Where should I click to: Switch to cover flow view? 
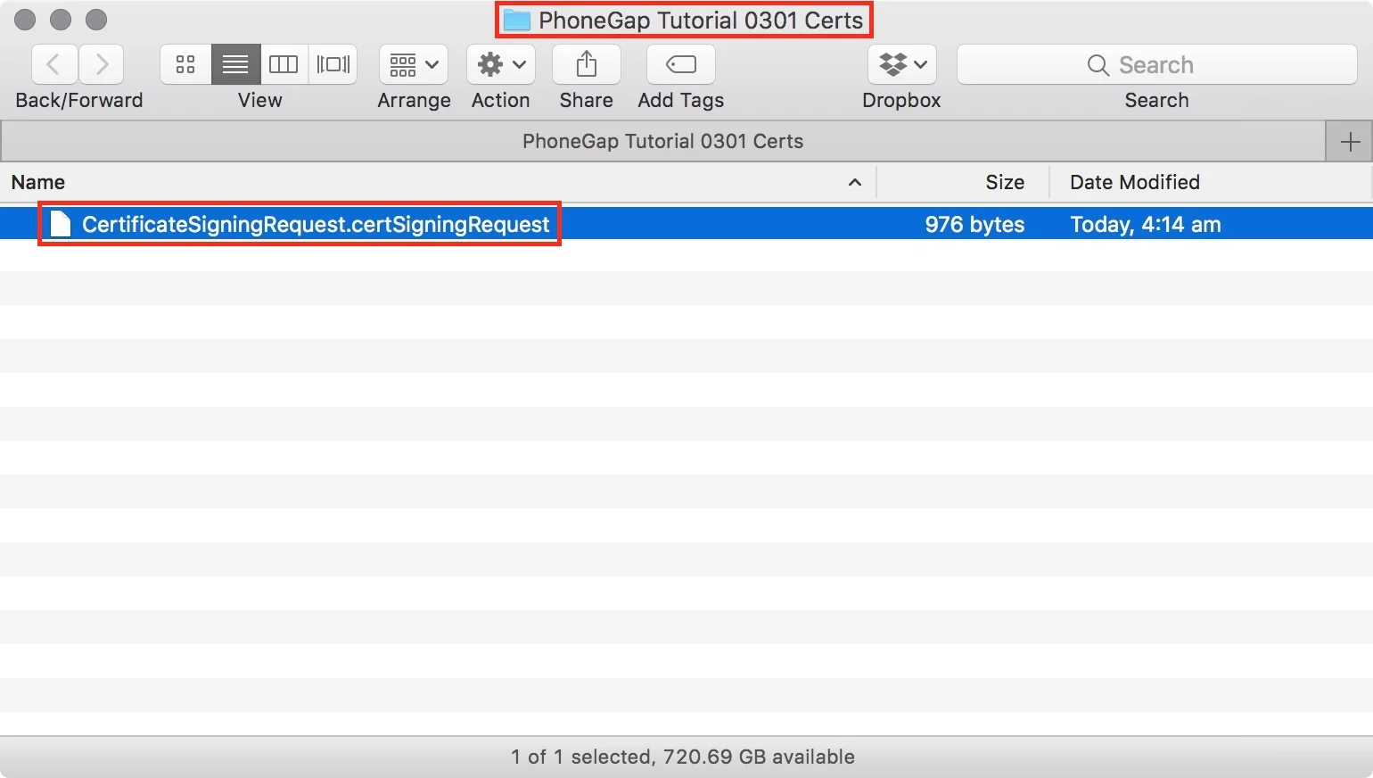coord(333,64)
